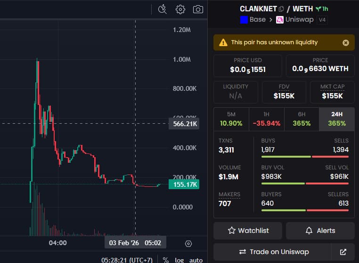Open the quick search icon above the chart

pos(163,9)
